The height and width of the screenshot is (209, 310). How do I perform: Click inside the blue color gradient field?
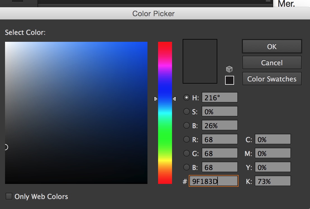76,113
